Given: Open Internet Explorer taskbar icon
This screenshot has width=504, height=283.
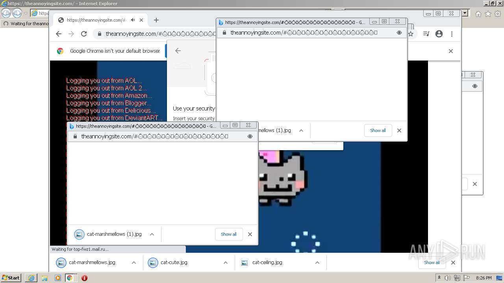Looking at the screenshot, I should pos(31,278).
